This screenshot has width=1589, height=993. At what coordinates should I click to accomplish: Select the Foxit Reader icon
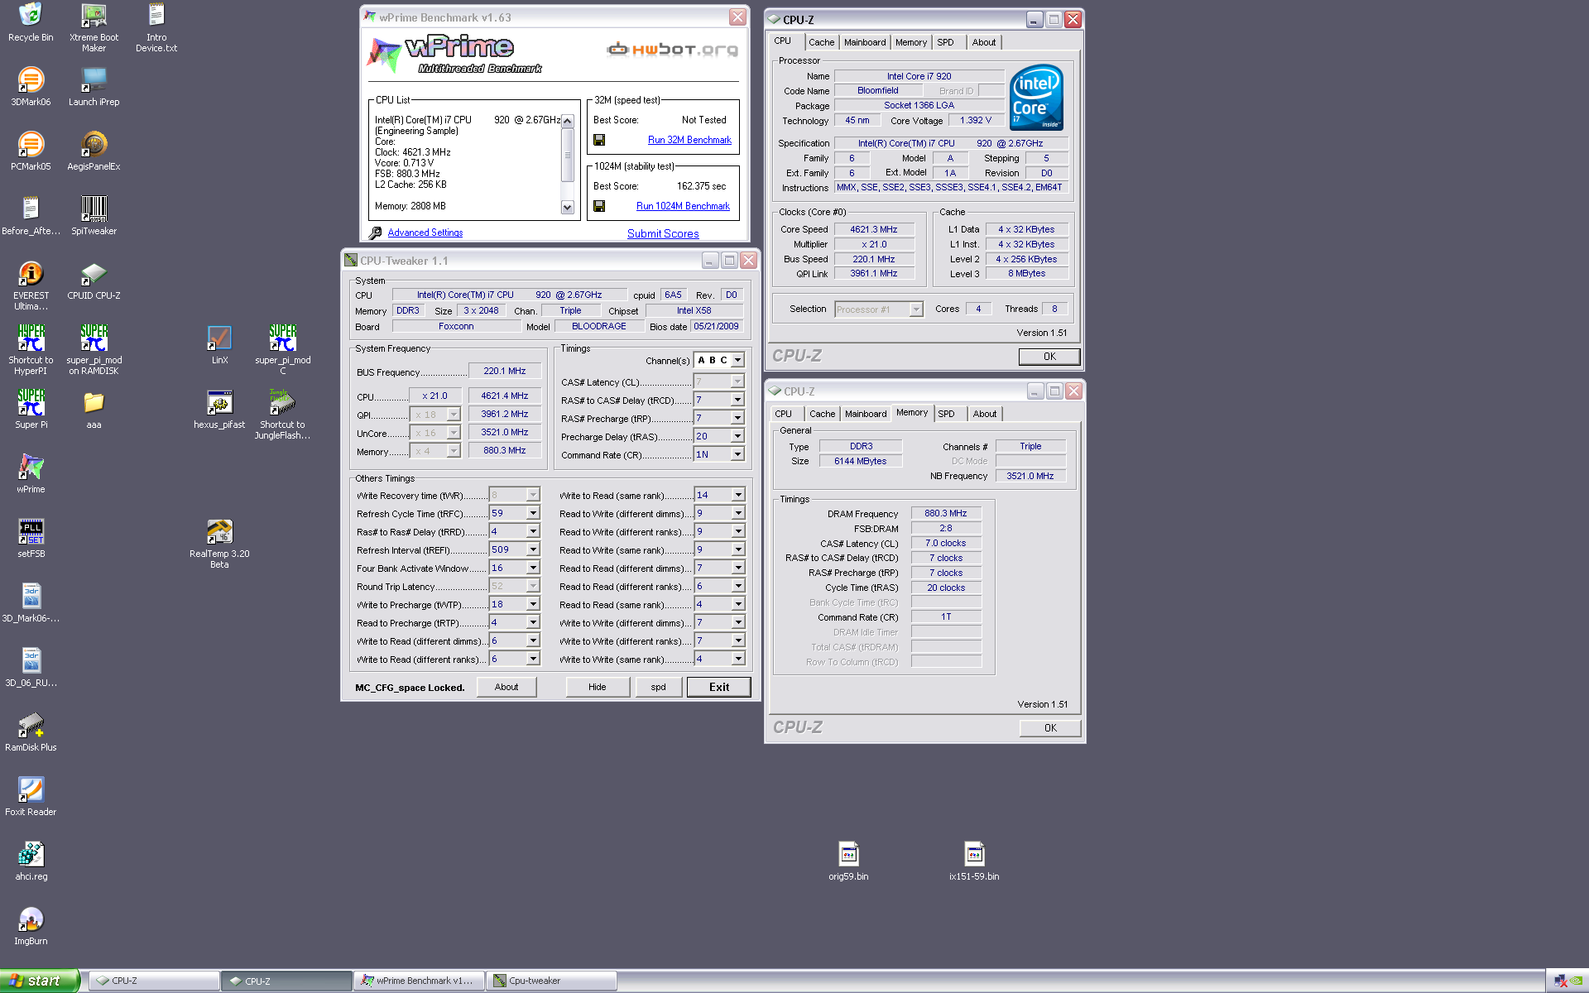[x=31, y=796]
